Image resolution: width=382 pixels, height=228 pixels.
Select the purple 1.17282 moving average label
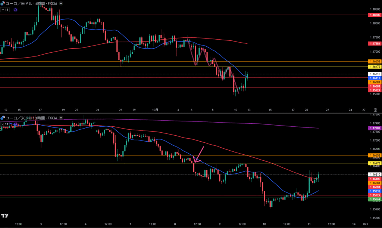(374, 128)
